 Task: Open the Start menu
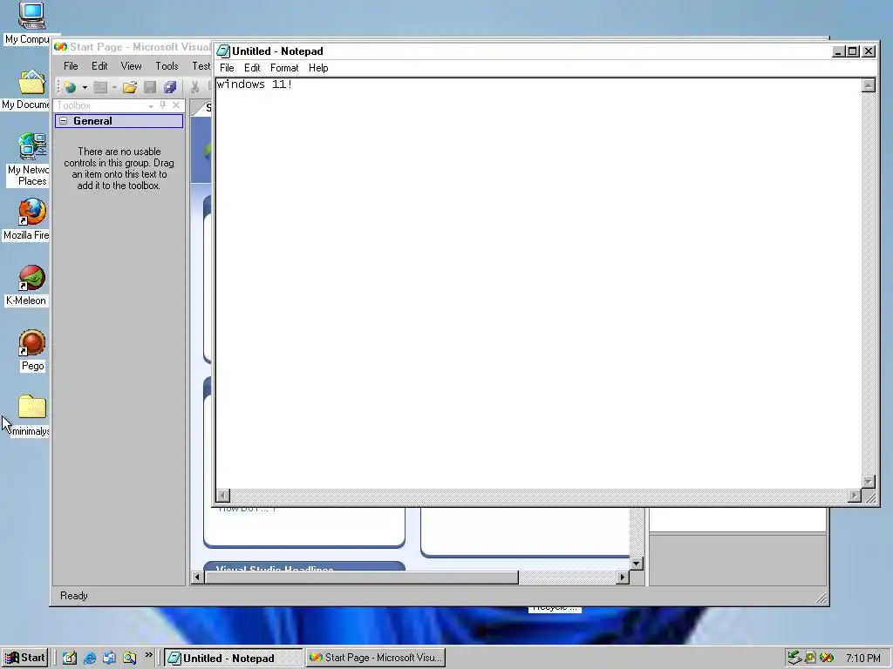(x=24, y=658)
